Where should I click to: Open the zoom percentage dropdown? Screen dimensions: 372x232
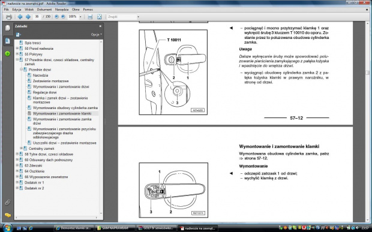tap(80, 17)
